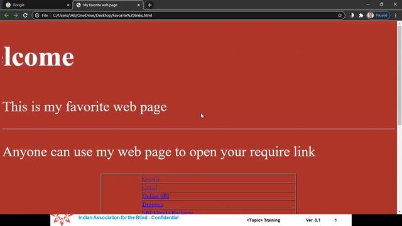The height and width of the screenshot is (226, 402).
Task: View site information icon beside File
Action: point(37,15)
